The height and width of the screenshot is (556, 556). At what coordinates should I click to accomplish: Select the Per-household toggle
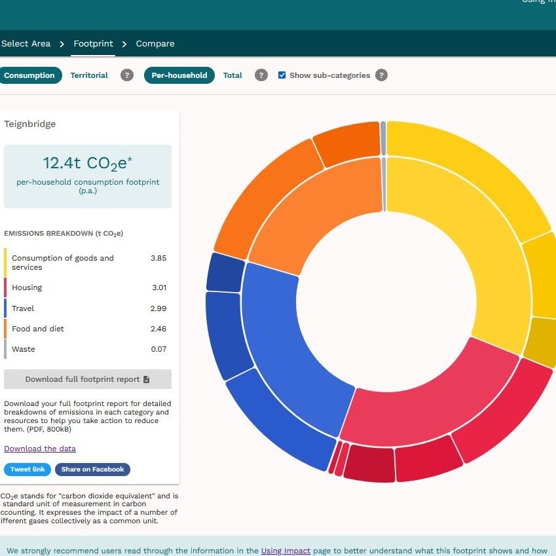point(179,75)
